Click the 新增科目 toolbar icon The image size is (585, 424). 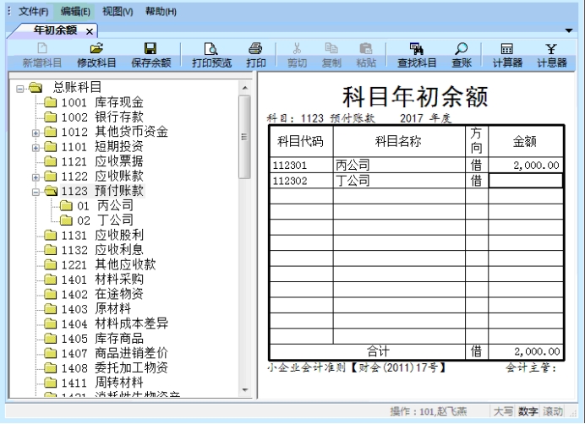coord(41,48)
